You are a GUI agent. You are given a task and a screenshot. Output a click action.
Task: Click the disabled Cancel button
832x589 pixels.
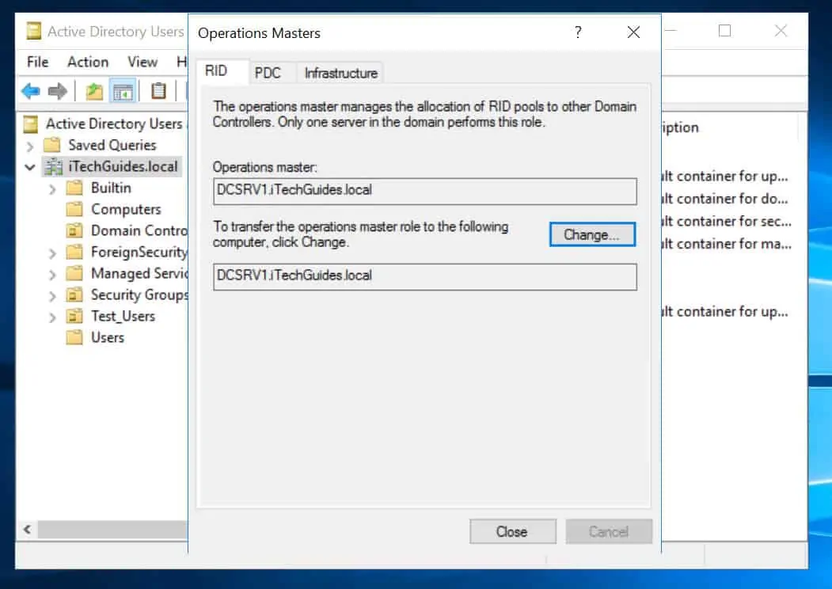tap(609, 531)
